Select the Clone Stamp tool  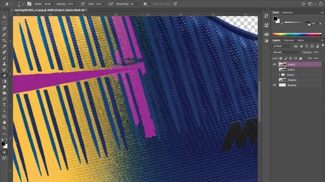[4, 64]
